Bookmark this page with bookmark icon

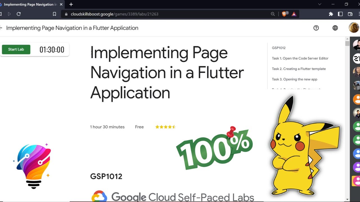[x=55, y=14]
